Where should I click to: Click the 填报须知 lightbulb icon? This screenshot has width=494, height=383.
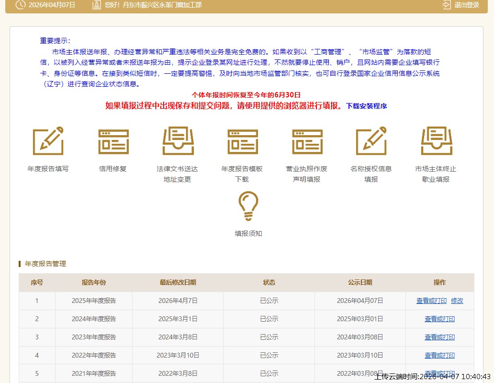pos(248,206)
